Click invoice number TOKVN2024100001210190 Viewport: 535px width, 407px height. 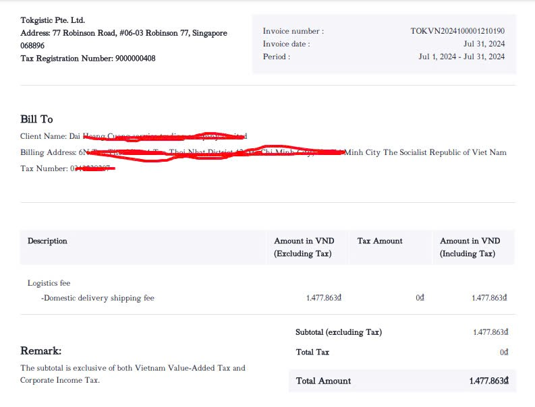457,31
